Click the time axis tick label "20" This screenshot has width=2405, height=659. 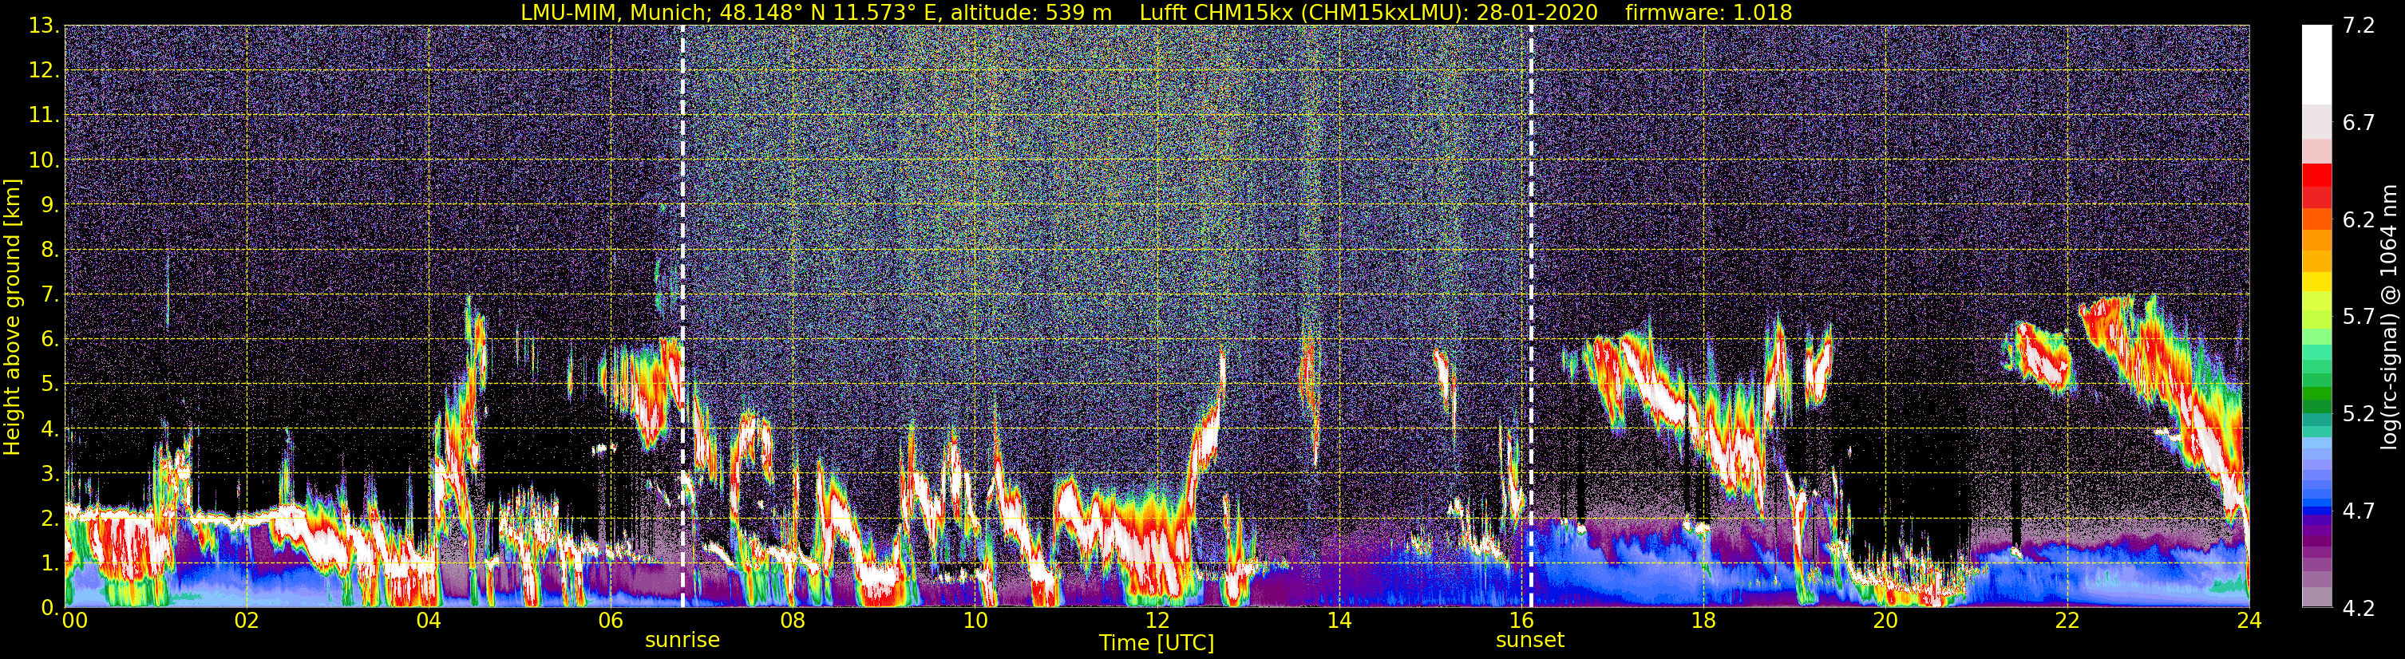pyautogui.click(x=1885, y=622)
